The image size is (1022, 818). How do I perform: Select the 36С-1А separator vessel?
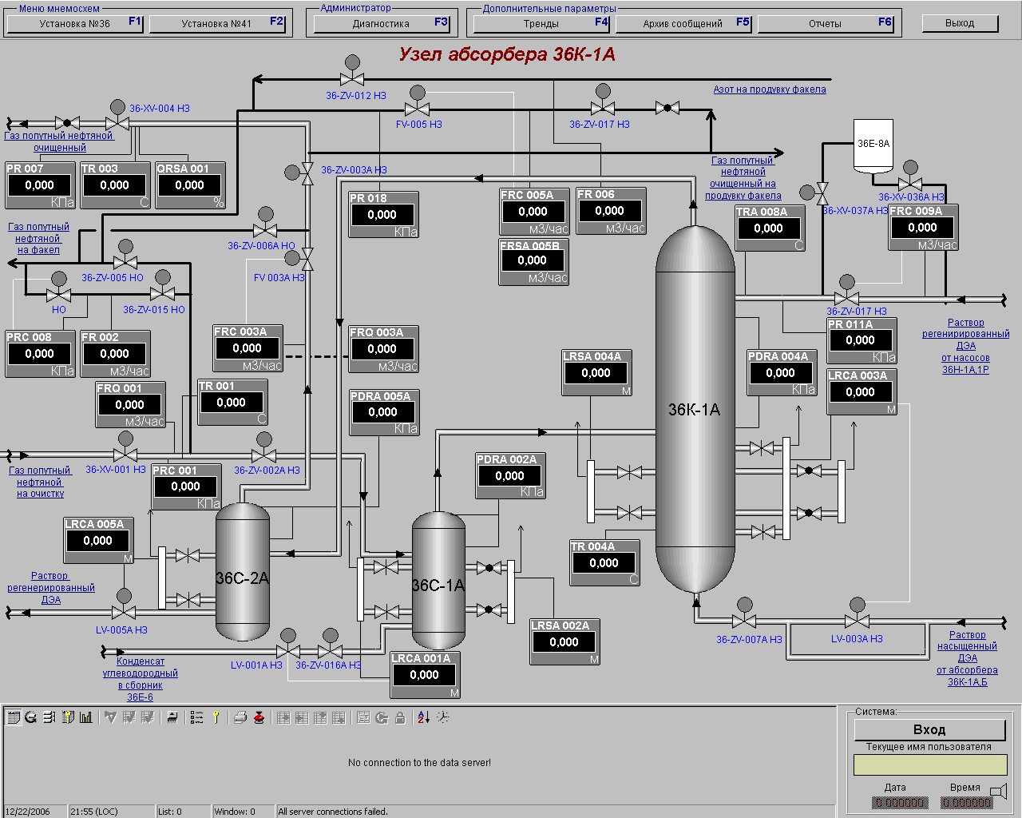pos(438,581)
